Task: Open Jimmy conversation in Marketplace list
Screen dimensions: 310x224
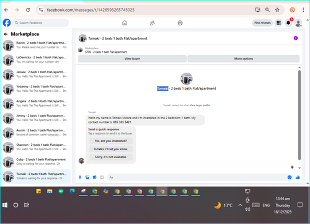Action: tap(36, 118)
